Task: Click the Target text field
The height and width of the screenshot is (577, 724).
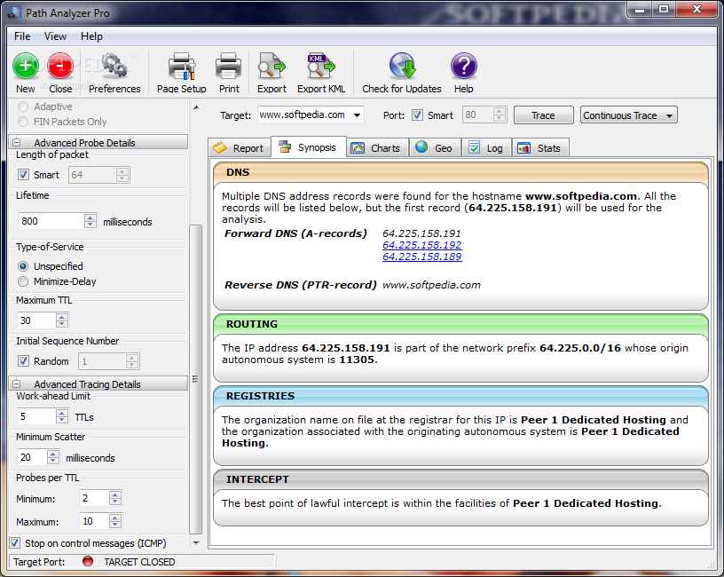Action: click(x=304, y=115)
